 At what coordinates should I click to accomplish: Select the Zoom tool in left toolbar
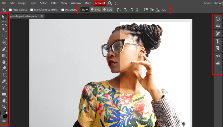coord(4,107)
